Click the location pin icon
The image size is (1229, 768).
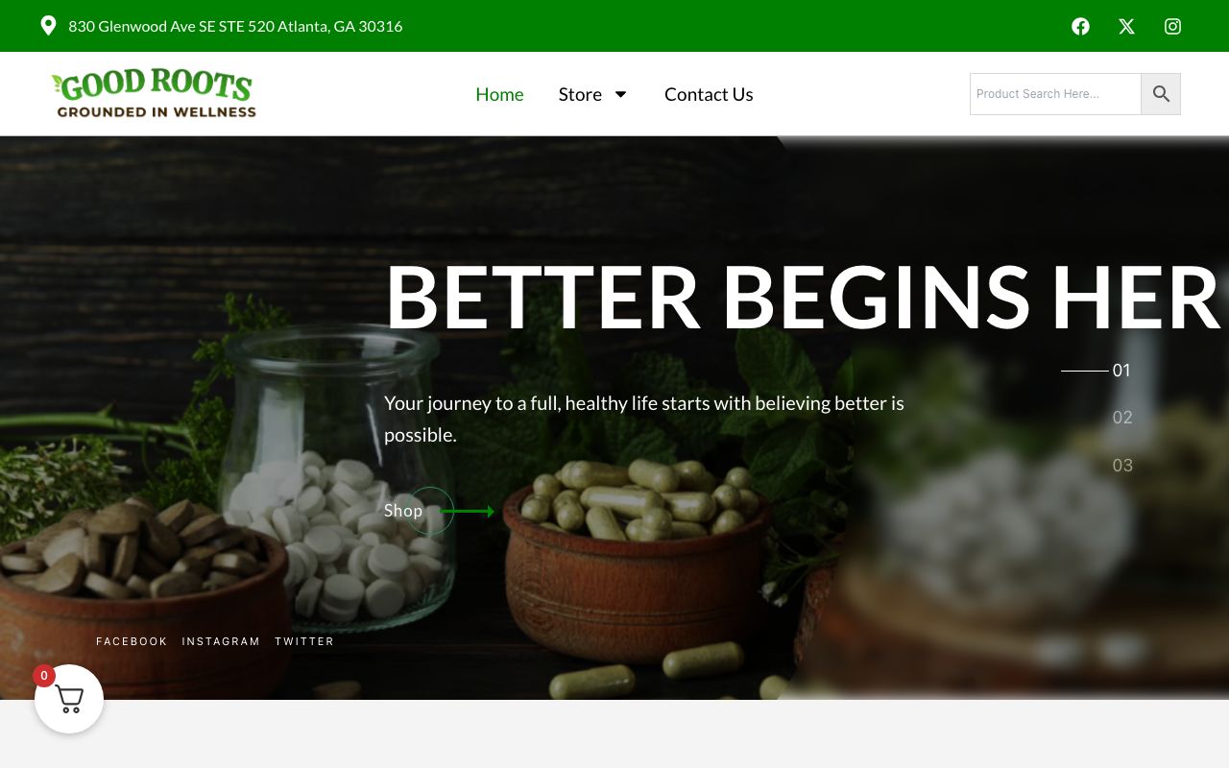pyautogui.click(x=48, y=26)
